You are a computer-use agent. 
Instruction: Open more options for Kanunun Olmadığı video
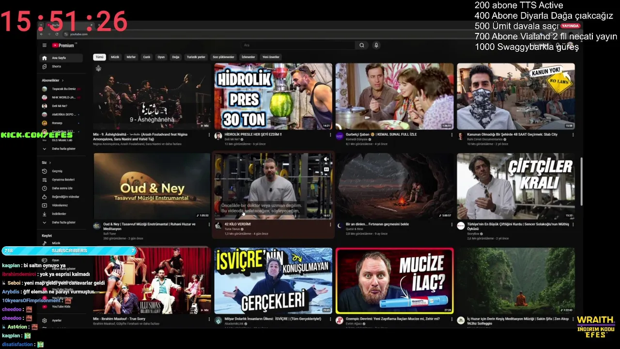click(x=573, y=135)
